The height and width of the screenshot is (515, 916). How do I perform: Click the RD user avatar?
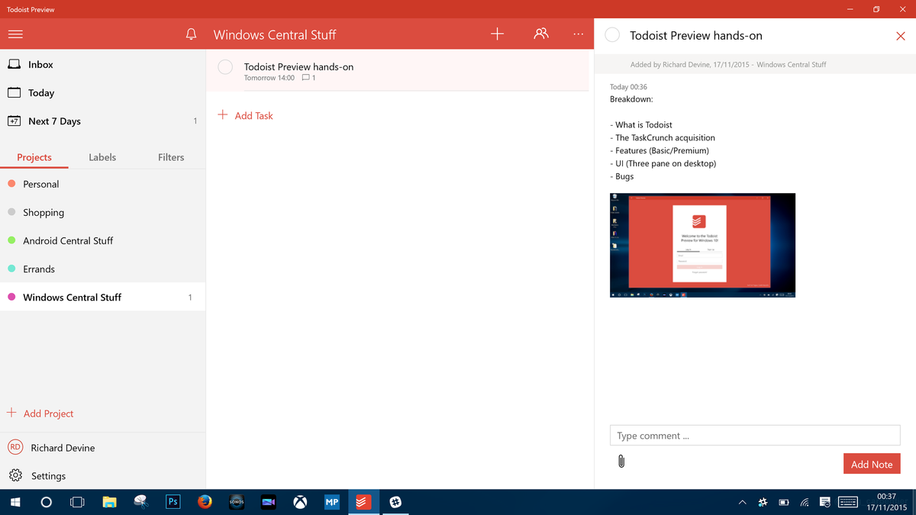15,448
